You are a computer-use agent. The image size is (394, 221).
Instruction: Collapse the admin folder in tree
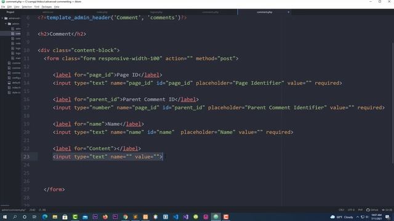pos(6,23)
